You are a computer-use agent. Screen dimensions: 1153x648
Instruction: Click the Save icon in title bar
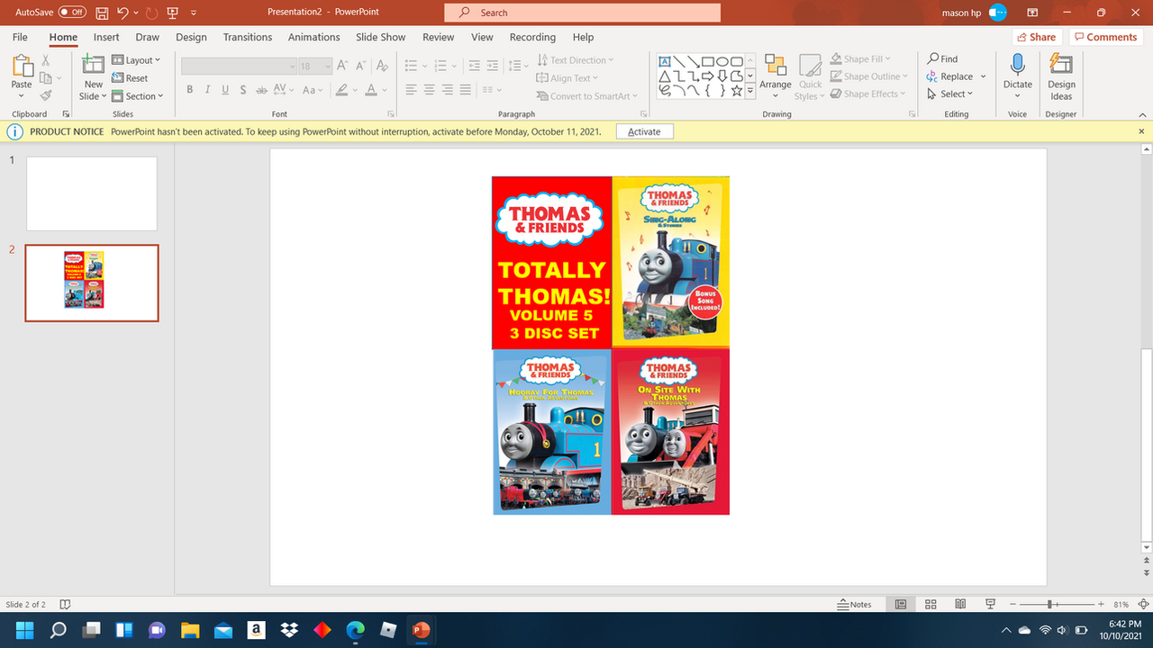[102, 13]
